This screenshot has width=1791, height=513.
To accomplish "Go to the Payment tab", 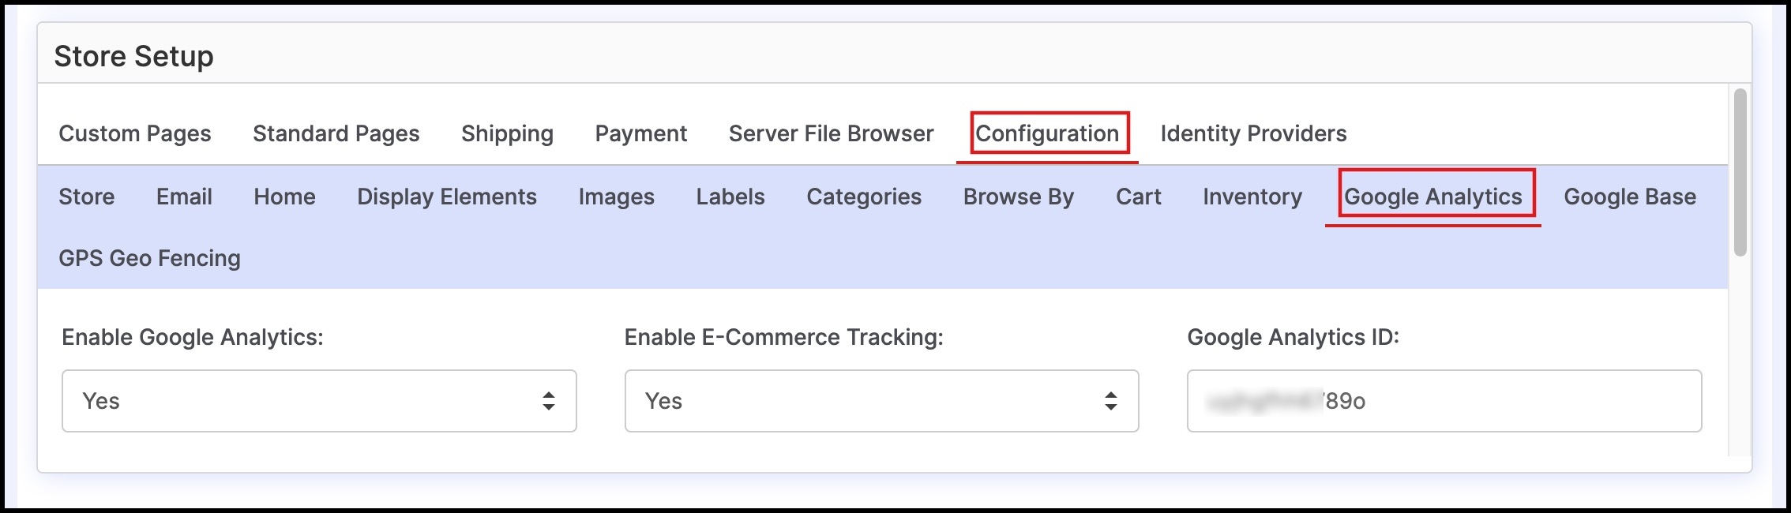I will tap(641, 133).
